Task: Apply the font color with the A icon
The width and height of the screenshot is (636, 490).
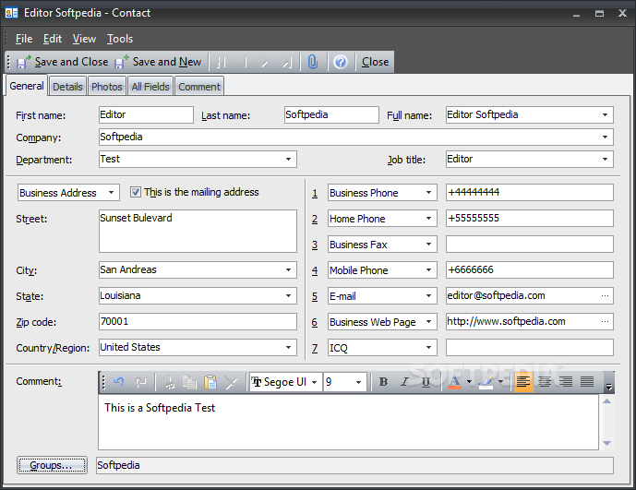Action: click(455, 382)
